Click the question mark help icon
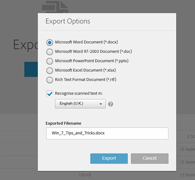Screen dimensions: 195x180 [x=111, y=104]
